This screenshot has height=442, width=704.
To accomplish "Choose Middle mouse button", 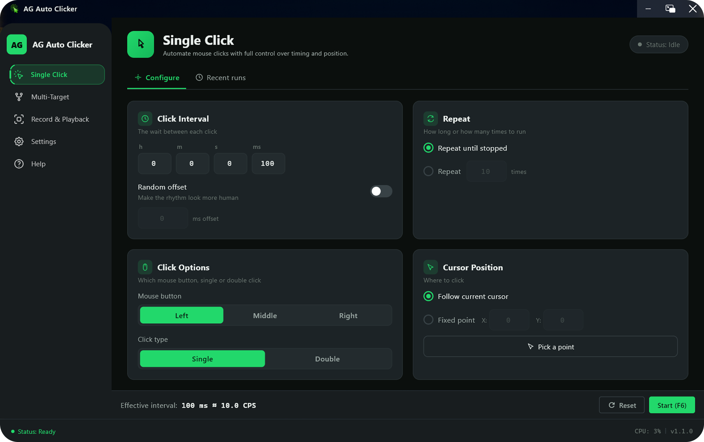I will 265,315.
